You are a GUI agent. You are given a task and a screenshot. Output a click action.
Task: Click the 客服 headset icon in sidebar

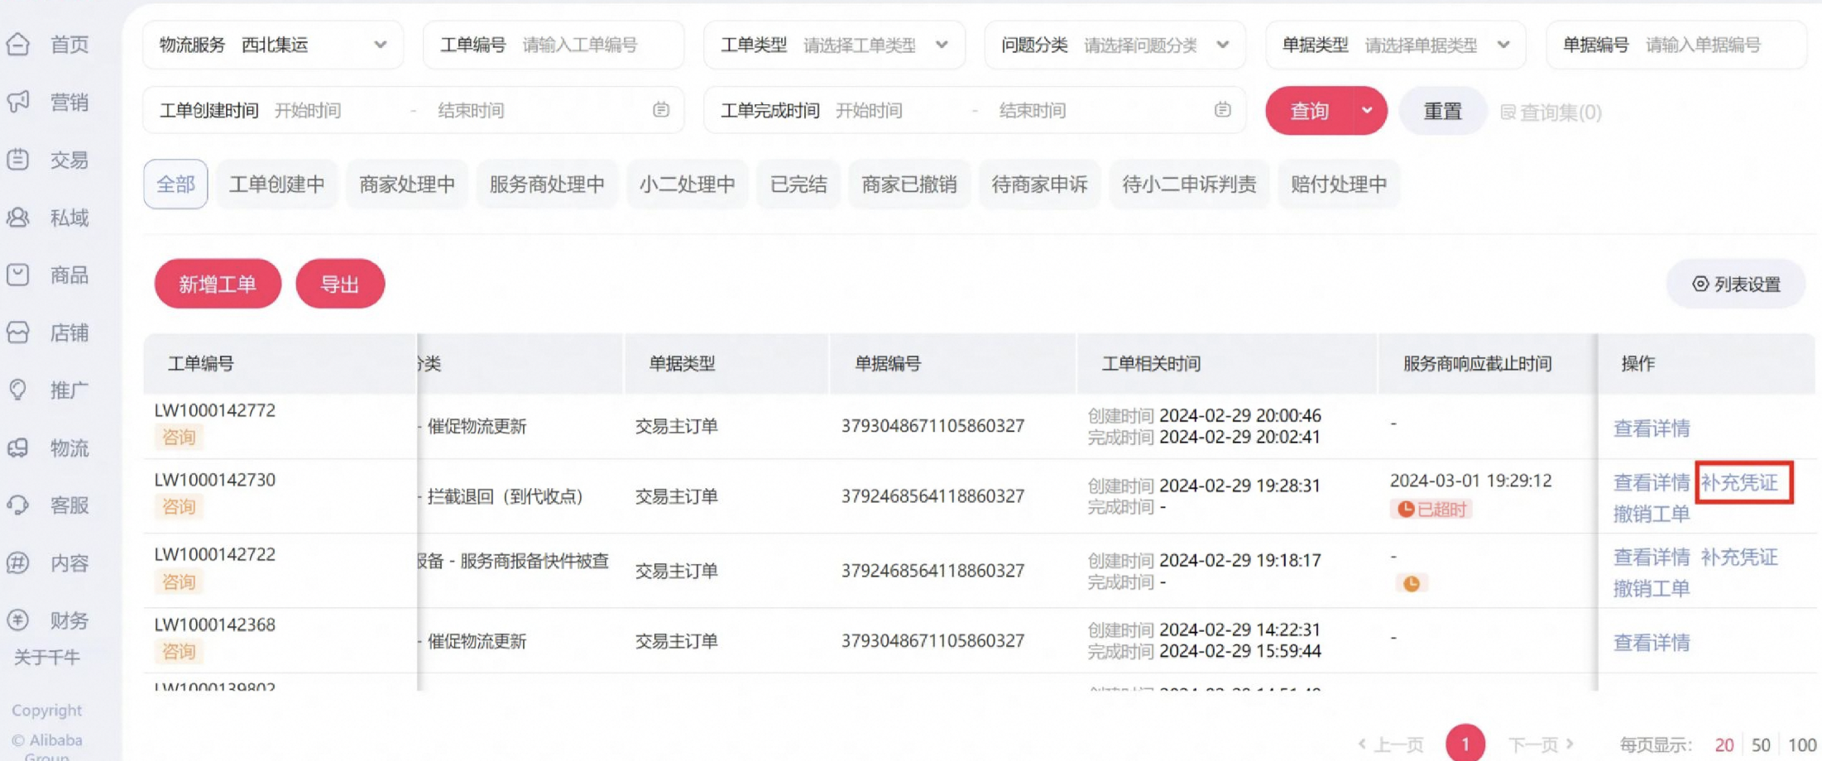pyautogui.click(x=18, y=505)
